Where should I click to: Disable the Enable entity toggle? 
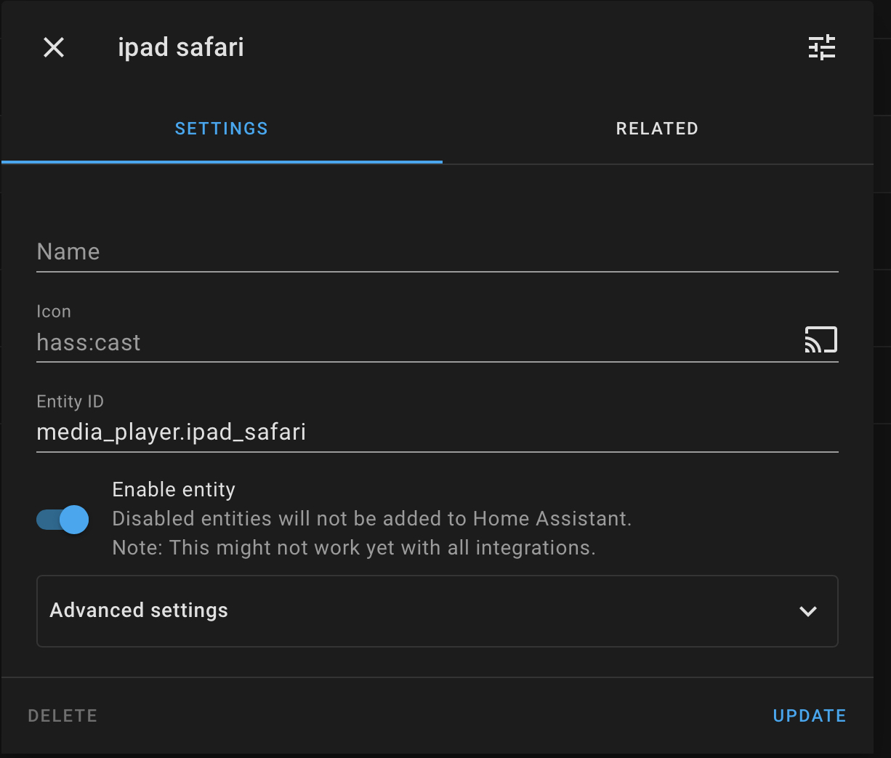coord(63,520)
